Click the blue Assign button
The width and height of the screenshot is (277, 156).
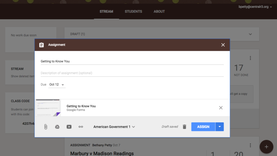click(203, 127)
